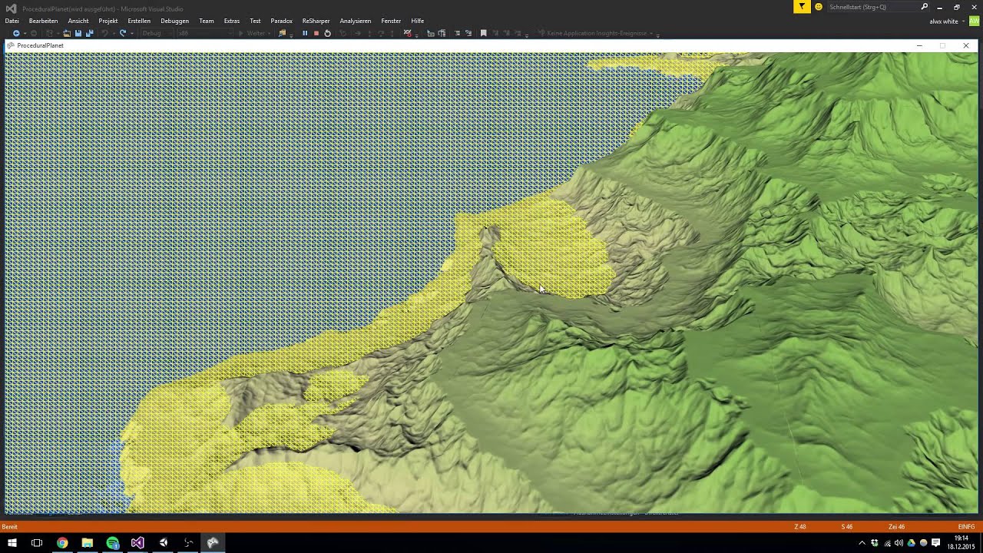Open the notifications filter flag icon

pyautogui.click(x=802, y=7)
